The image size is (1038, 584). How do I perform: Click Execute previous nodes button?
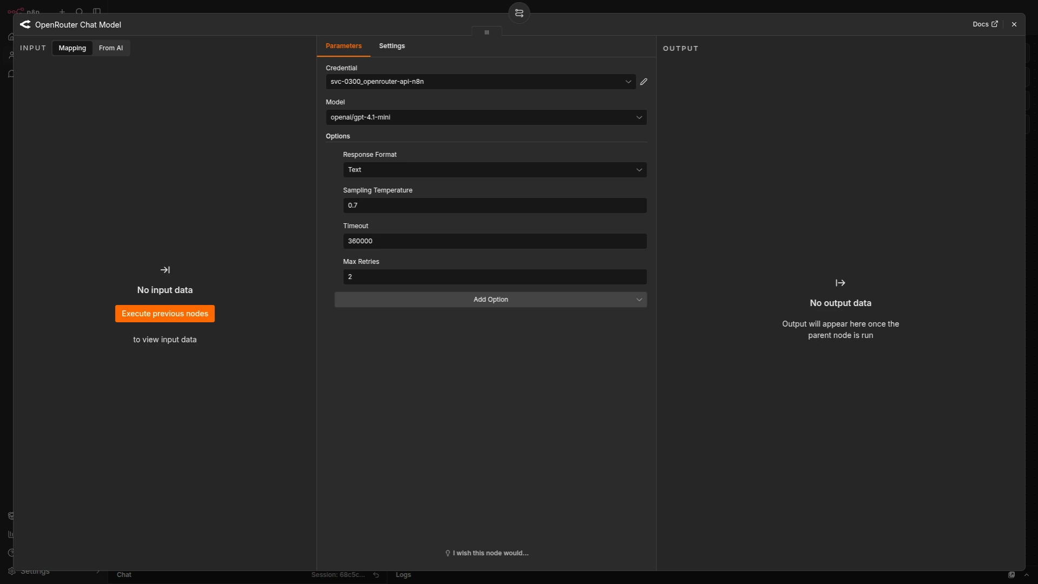165,314
